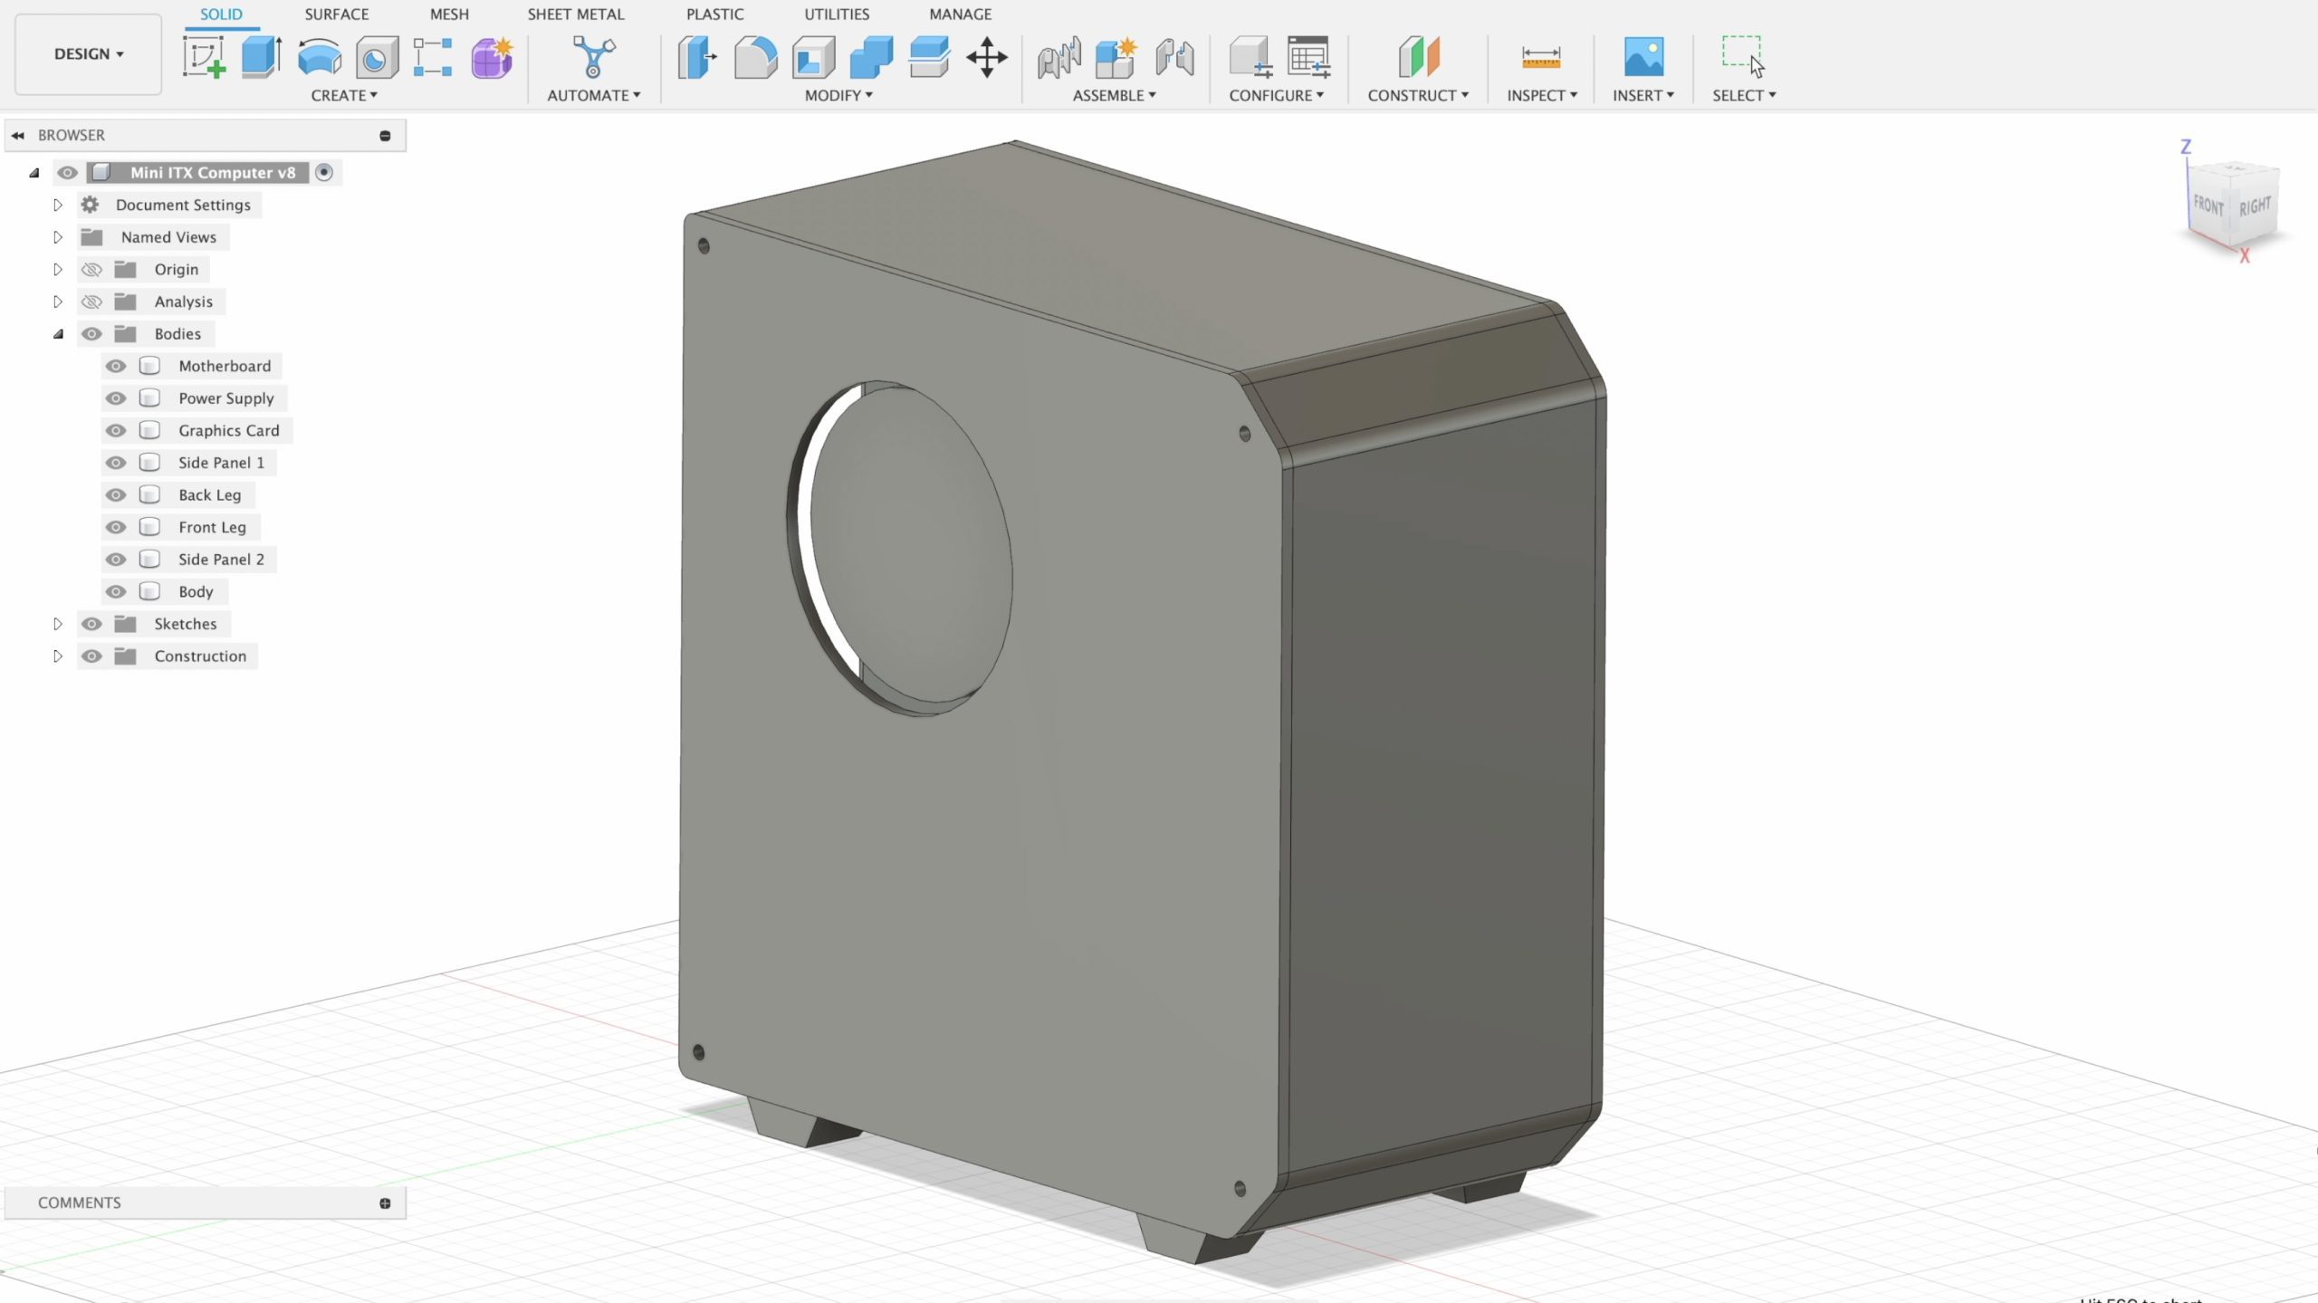Click the Insert image icon
The image size is (2318, 1303).
(x=1643, y=57)
